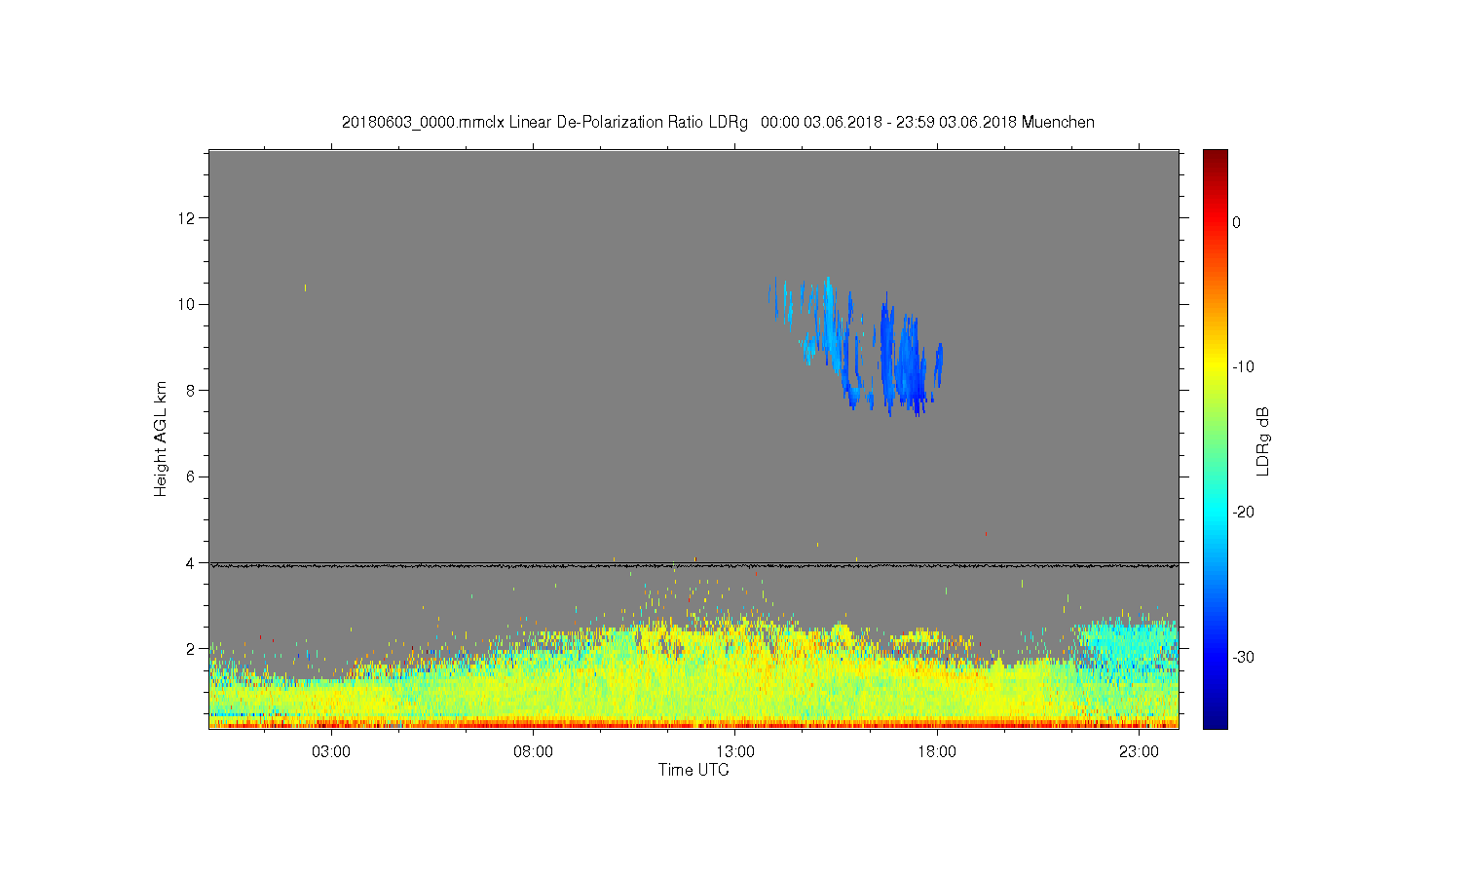
Task: Click the dark blue bottom of colorbar
Action: (1216, 719)
